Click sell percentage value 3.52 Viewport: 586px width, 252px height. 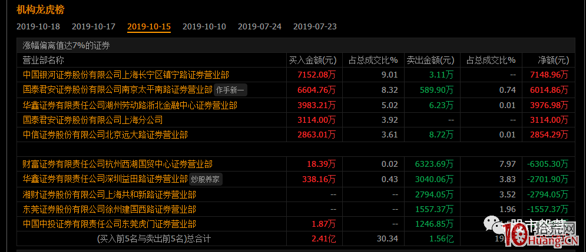[508, 194]
